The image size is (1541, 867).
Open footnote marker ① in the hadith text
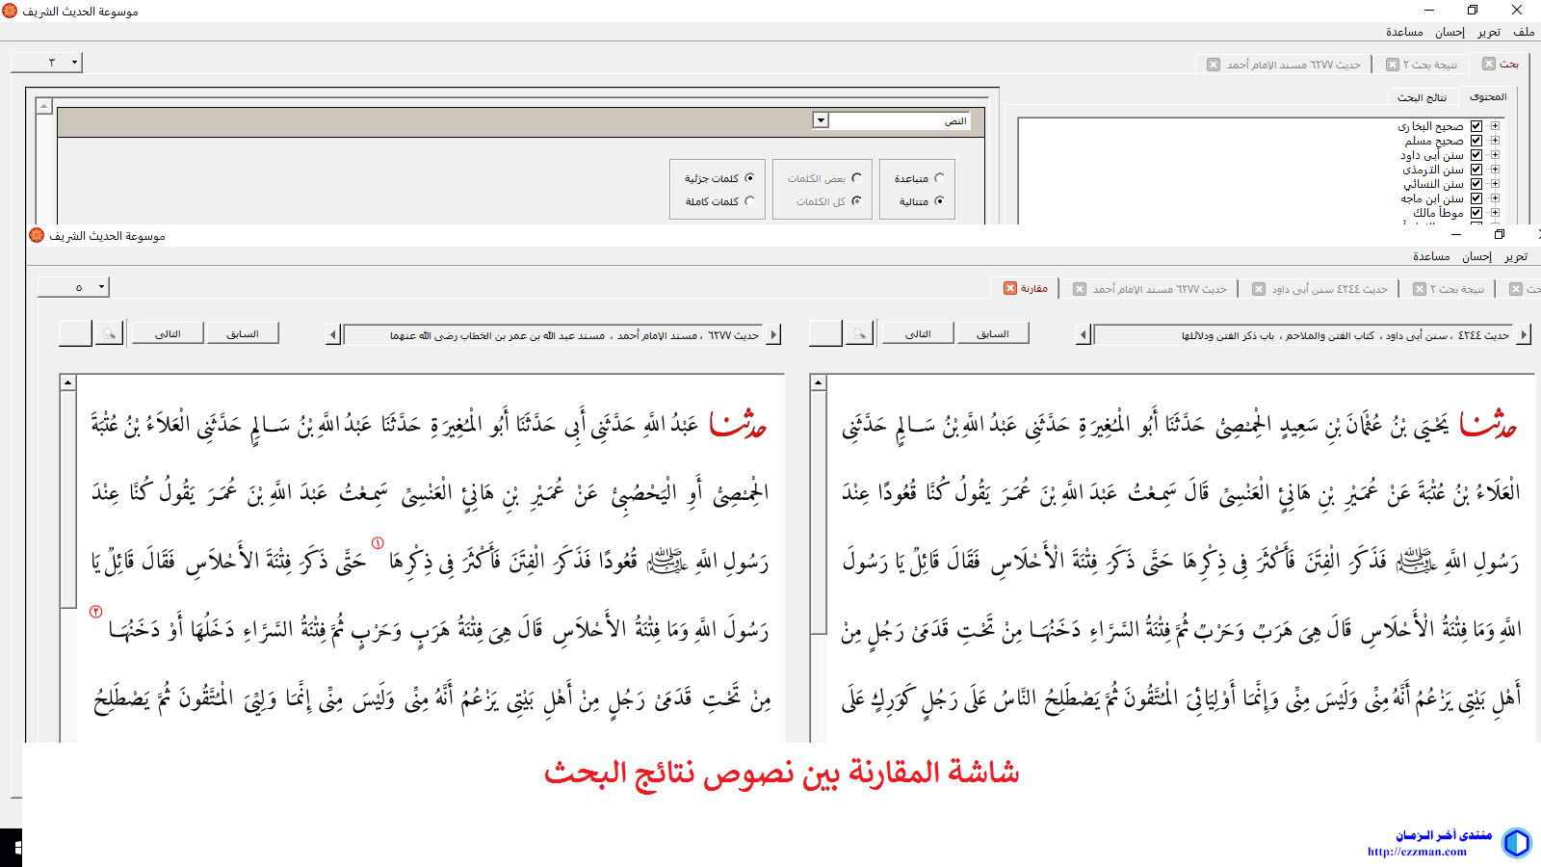(x=378, y=543)
